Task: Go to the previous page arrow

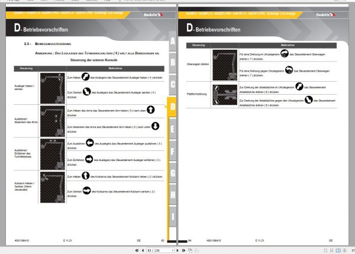Action: pos(143,250)
